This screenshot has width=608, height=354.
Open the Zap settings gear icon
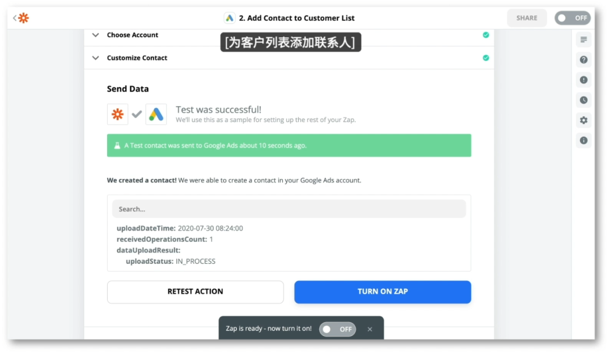point(583,120)
